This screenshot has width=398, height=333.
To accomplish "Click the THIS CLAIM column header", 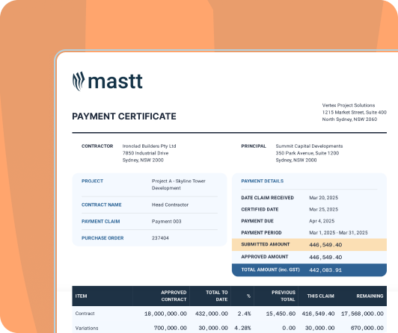I will click(321, 296).
